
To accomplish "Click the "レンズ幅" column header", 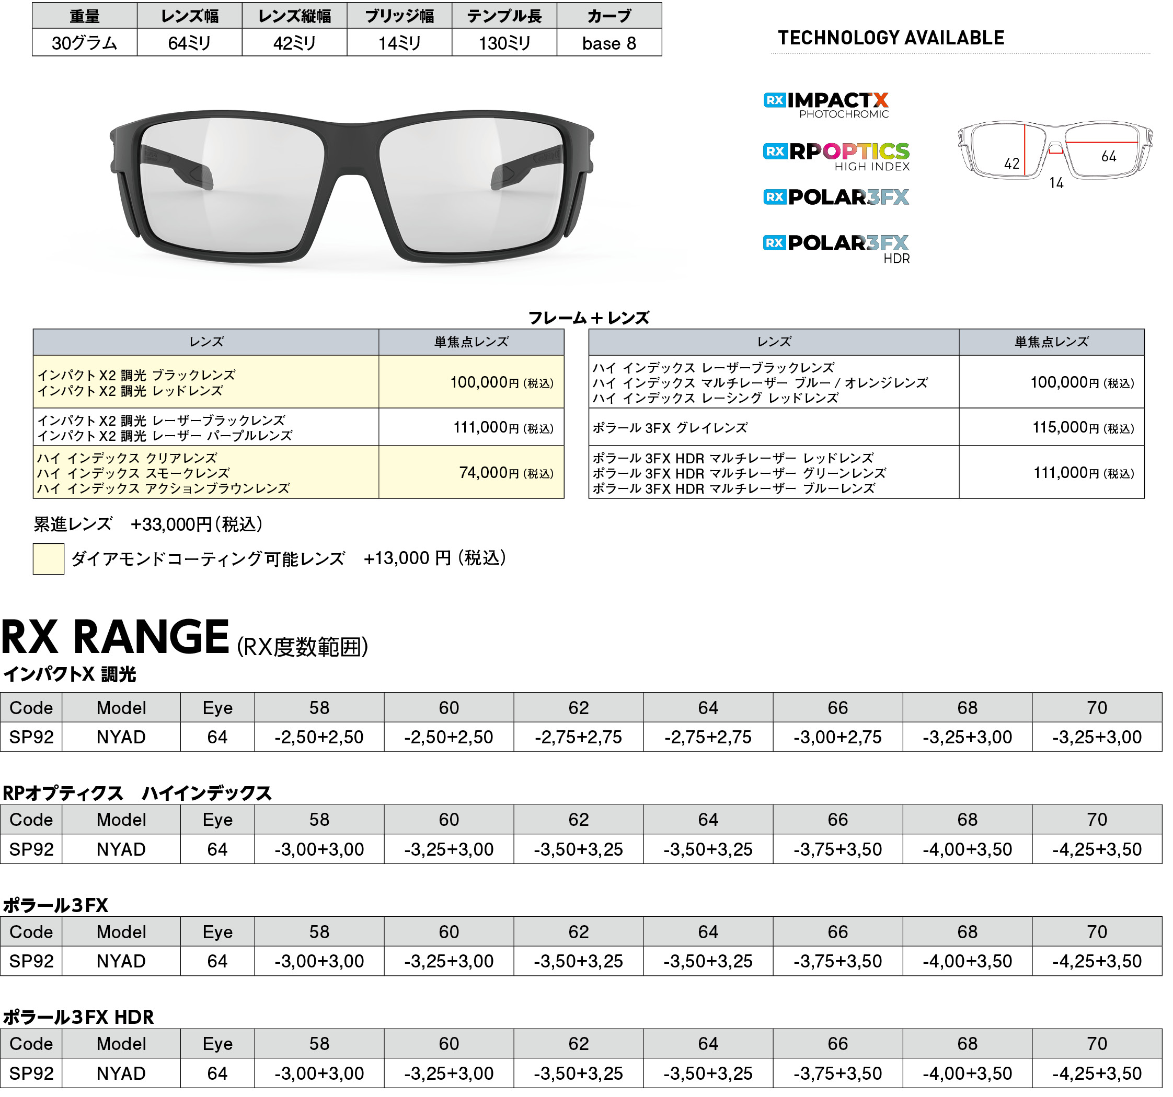I will 189,16.
